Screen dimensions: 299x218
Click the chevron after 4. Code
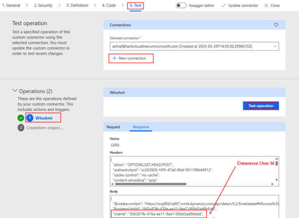(x=123, y=5)
